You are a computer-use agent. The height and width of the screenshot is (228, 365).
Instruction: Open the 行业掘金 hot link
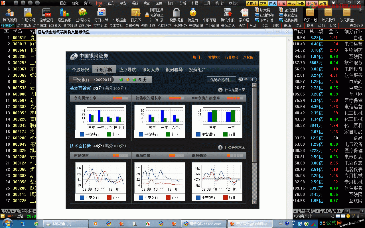[x=232, y=57]
